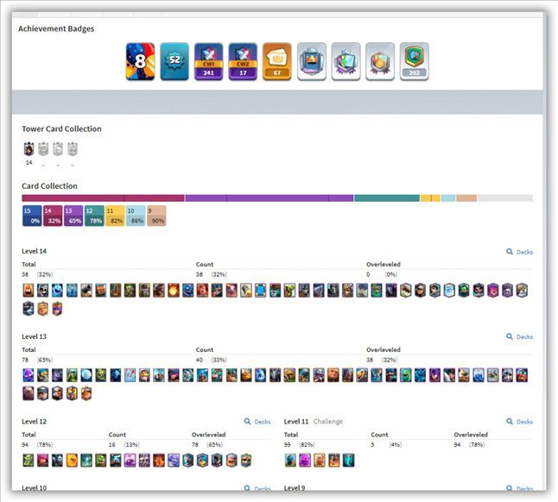This screenshot has width=558, height=502.
Task: Open Decks search for Level 12
Action: click(257, 422)
